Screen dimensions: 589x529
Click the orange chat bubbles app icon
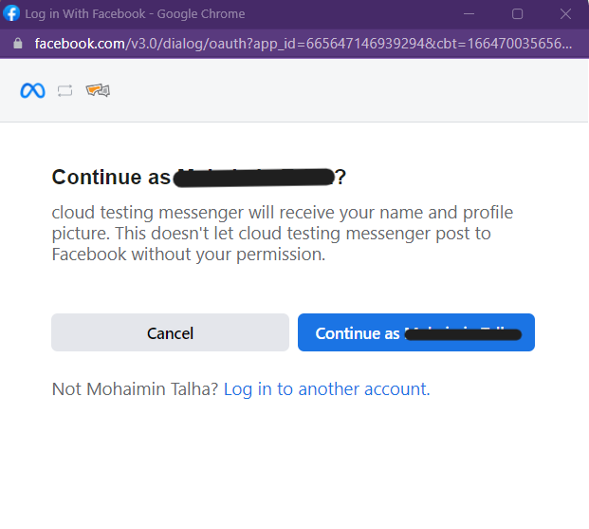tap(98, 90)
